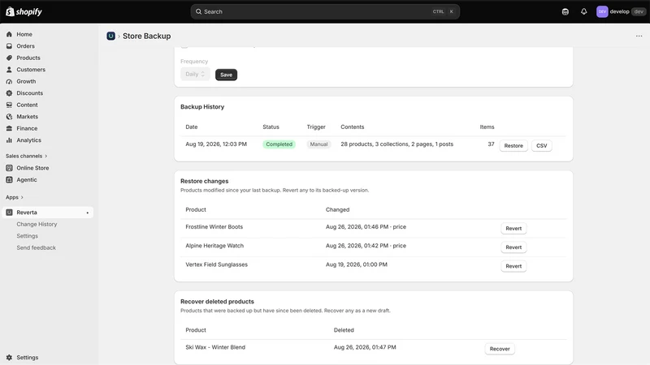
Task: Revert Vertex Field Sunglasses
Action: coord(513,266)
